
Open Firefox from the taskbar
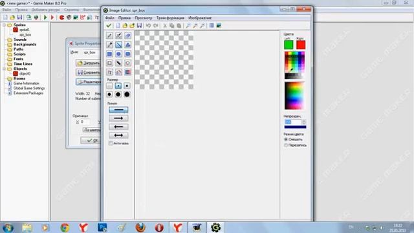140,227
